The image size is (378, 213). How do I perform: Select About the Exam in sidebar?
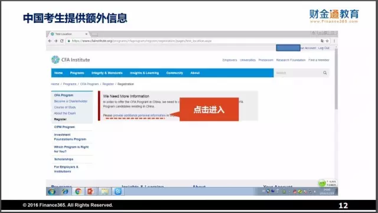(64, 113)
